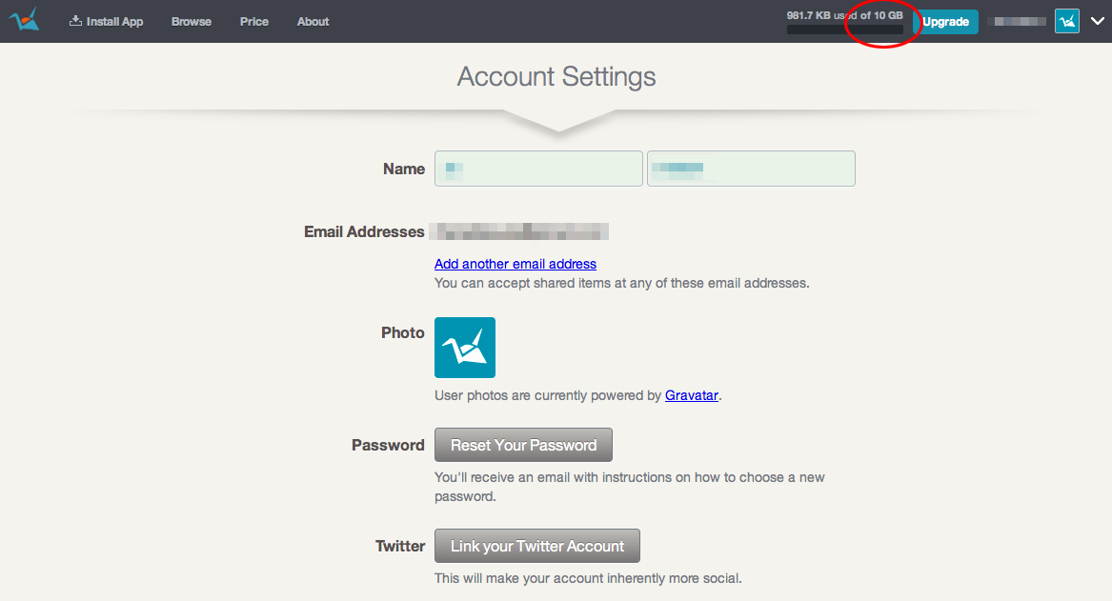1112x601 pixels.
Task: Expand the account dropdown chevron
Action: (1097, 21)
